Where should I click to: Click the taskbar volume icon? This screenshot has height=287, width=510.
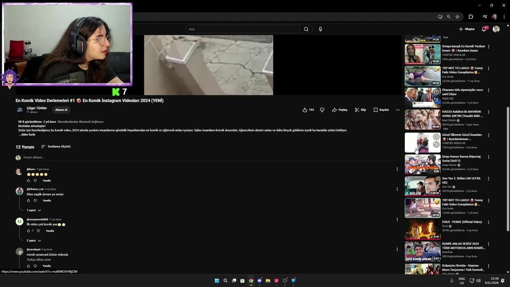click(x=478, y=281)
